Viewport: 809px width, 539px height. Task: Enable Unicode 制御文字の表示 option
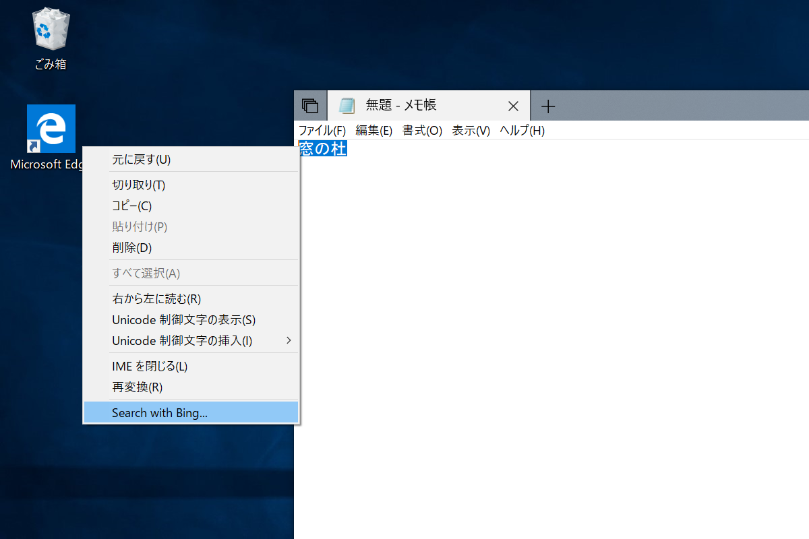pos(183,319)
